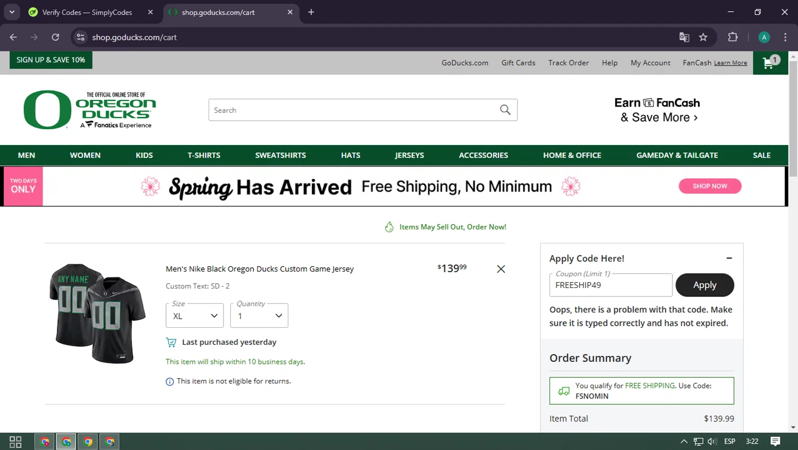Click the volume icon in system tray
The height and width of the screenshot is (450, 798).
(712, 441)
